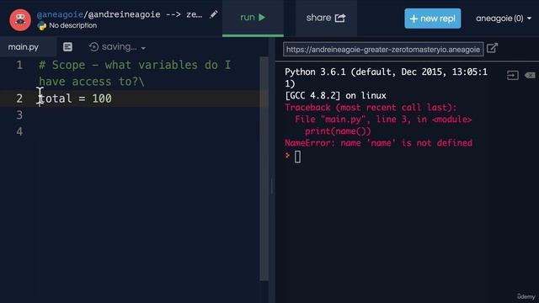This screenshot has width=539, height=303.
Task: Click the 'print(name())' traceback line
Action: pyautogui.click(x=338, y=131)
